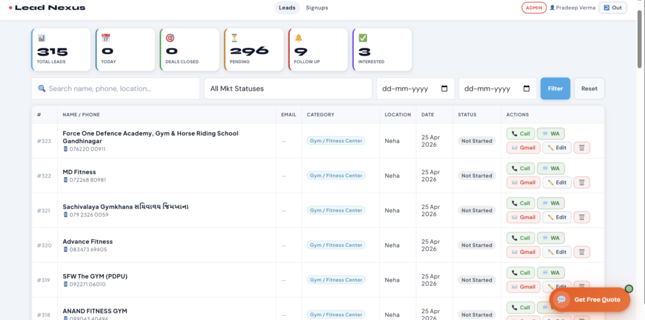Send Gmail to MD Fitness
645x320 pixels.
[x=523, y=182]
